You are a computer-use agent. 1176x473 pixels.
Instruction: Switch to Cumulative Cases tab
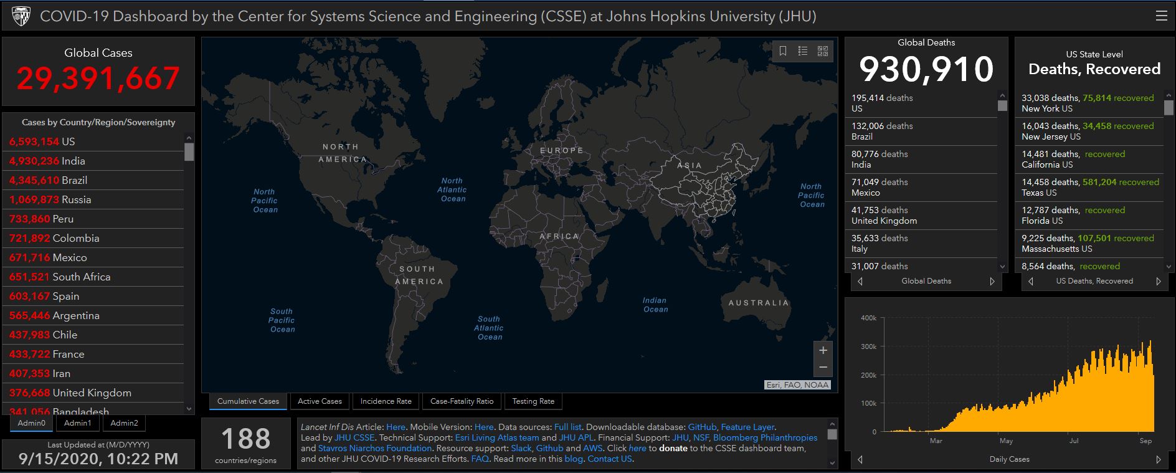[x=248, y=401]
